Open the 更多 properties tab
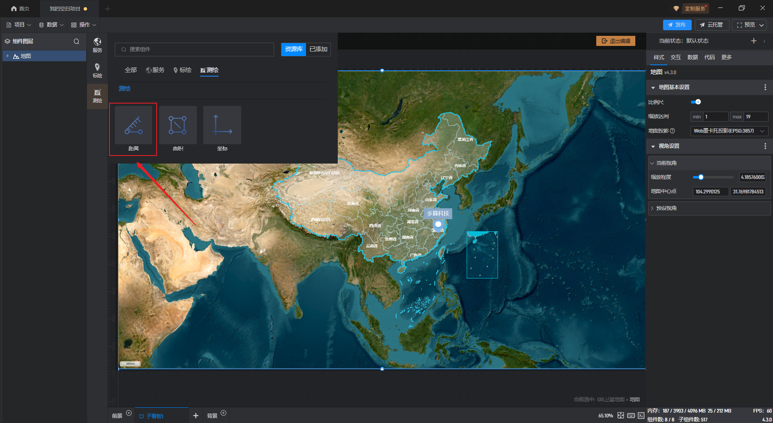 point(726,57)
